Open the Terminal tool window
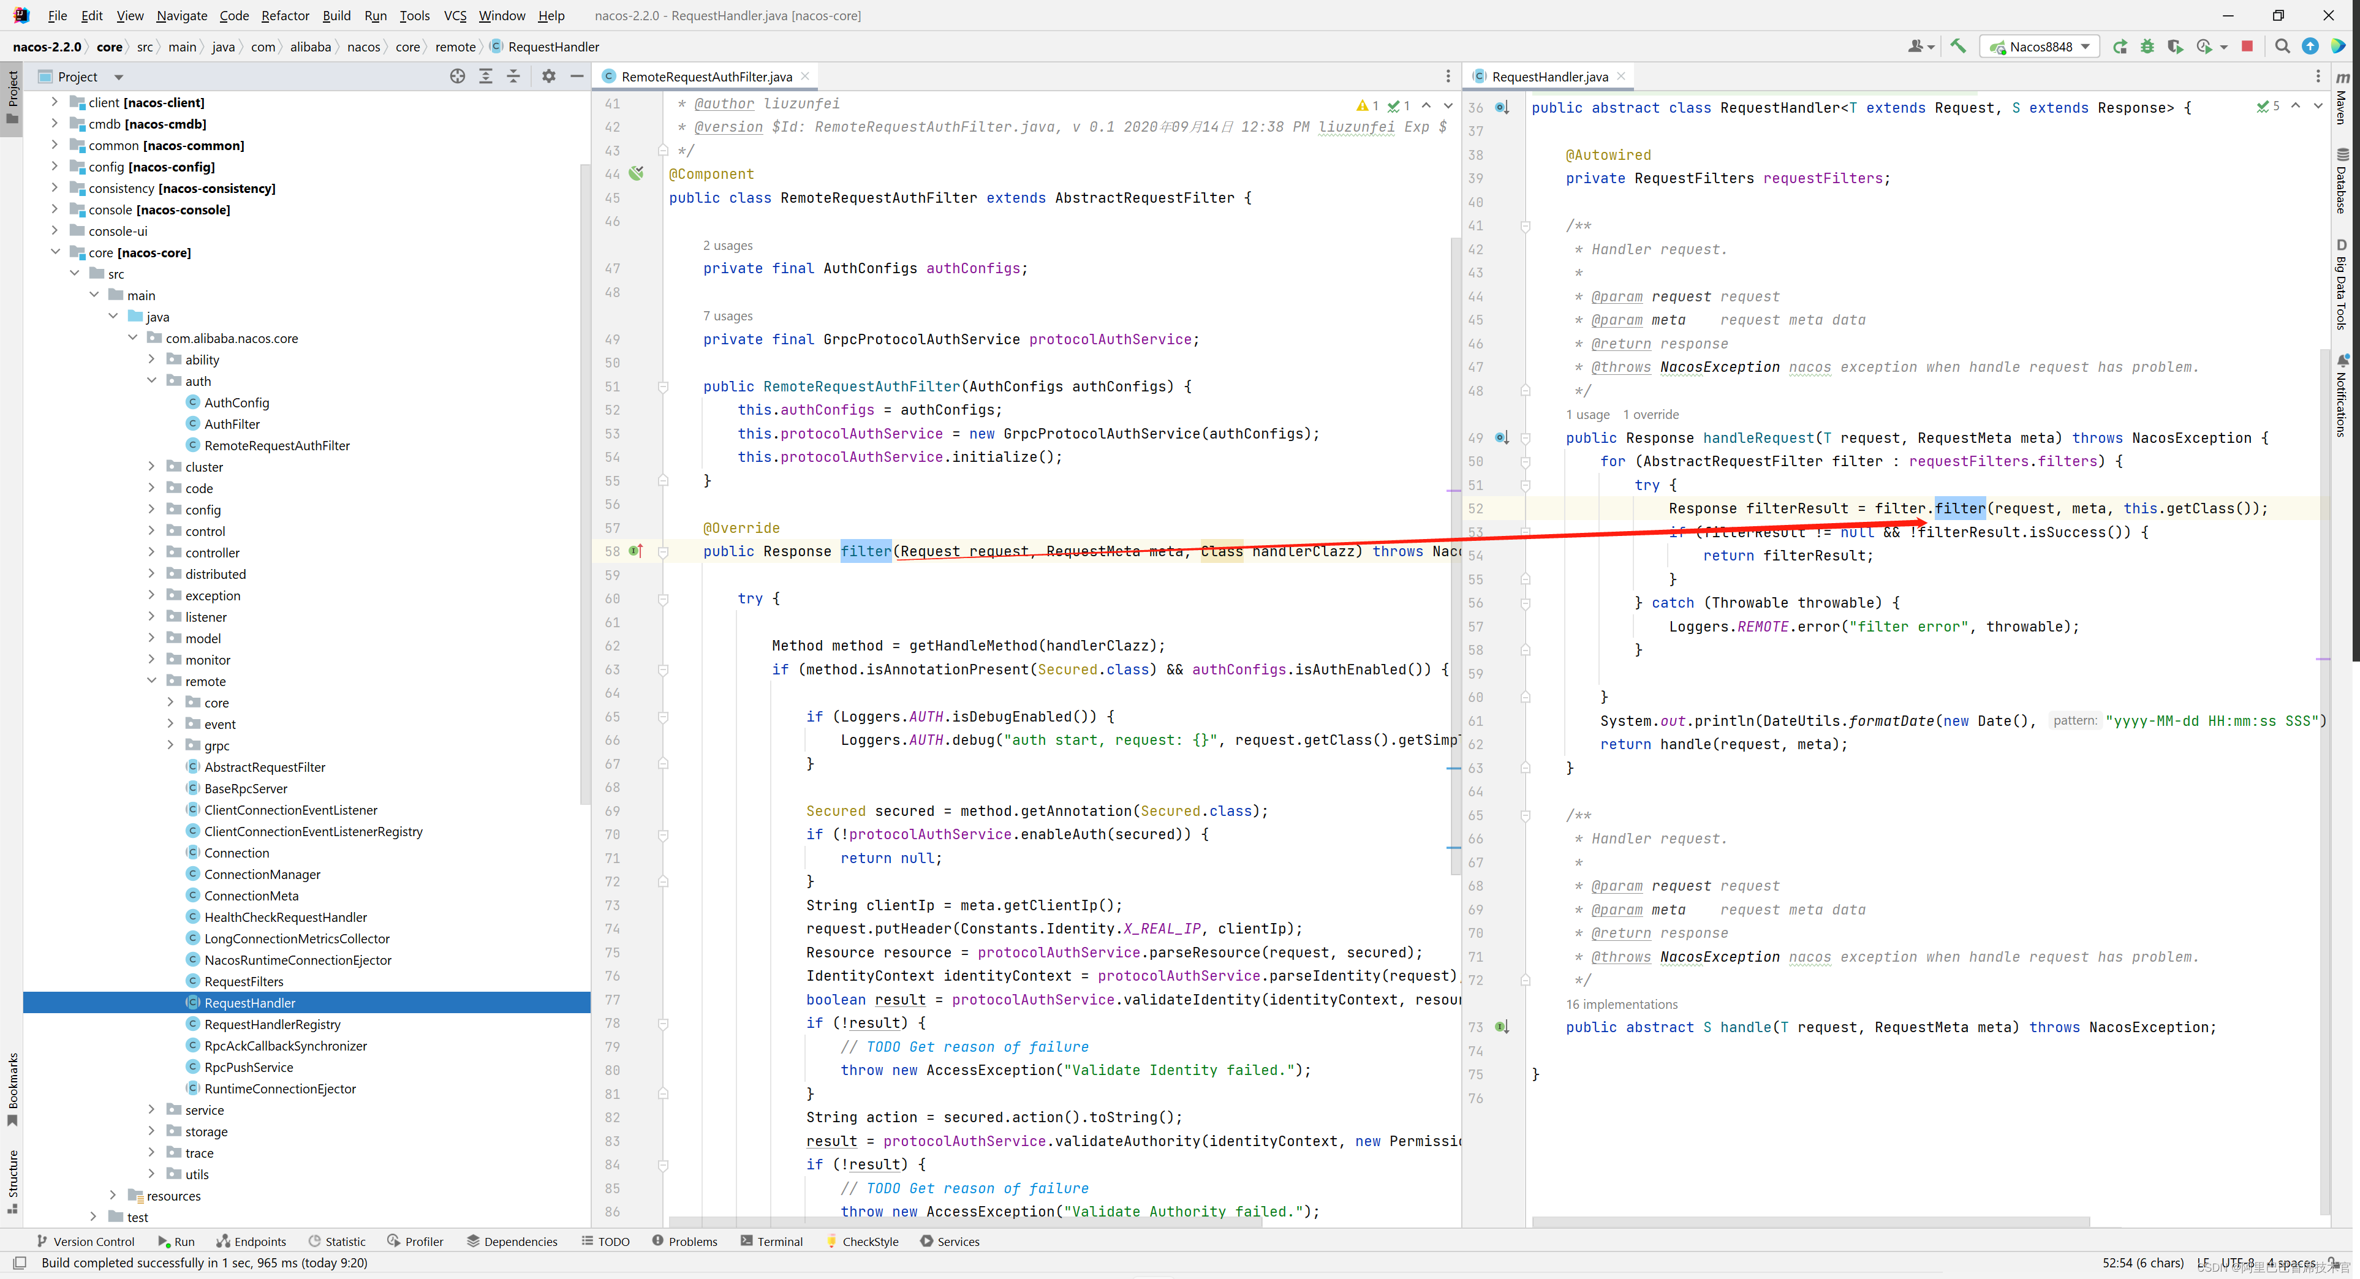Viewport: 2360px width, 1279px height. (771, 1242)
